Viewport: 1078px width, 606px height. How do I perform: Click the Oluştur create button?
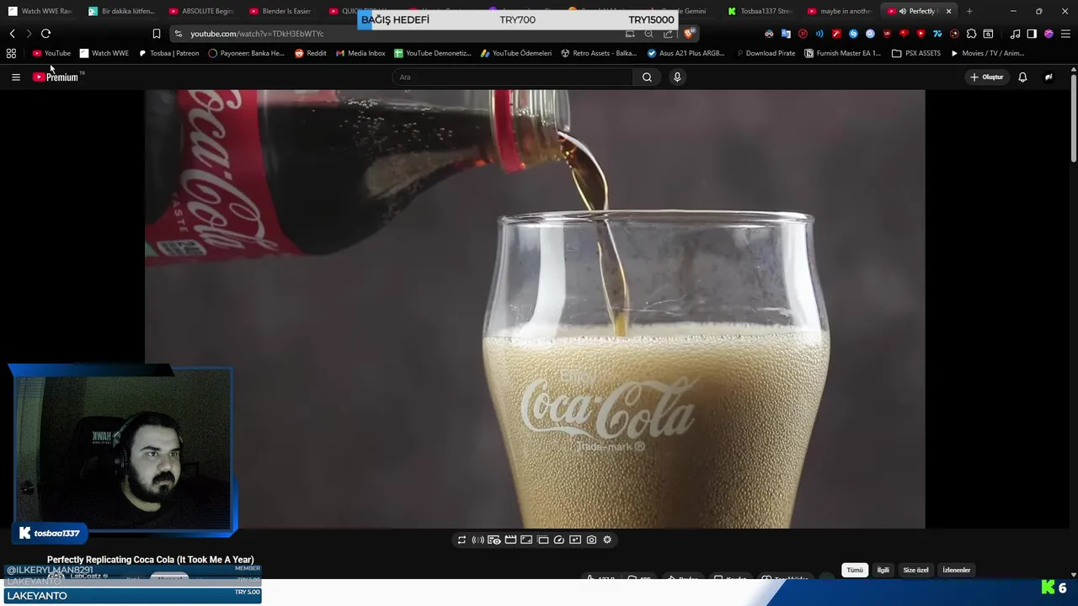pos(986,77)
